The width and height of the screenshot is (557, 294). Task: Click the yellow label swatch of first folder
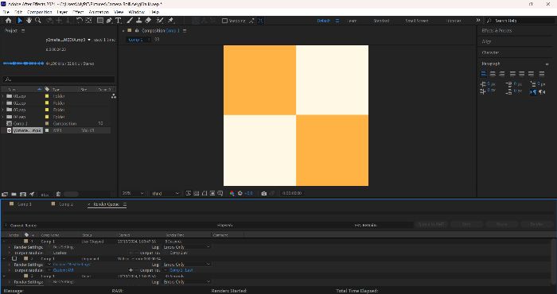tap(47, 96)
